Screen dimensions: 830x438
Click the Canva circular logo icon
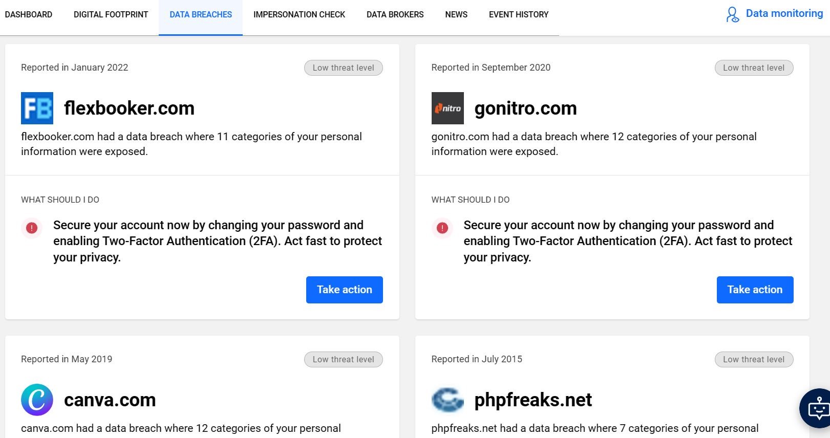point(37,400)
